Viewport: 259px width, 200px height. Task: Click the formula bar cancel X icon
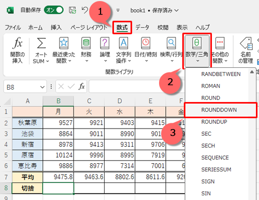pyautogui.click(x=61, y=87)
